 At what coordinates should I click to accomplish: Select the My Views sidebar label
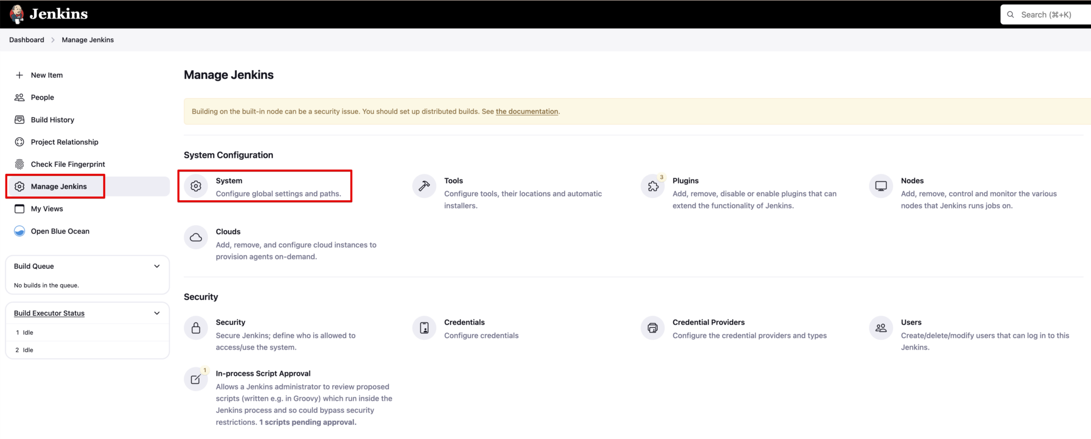[47, 209]
